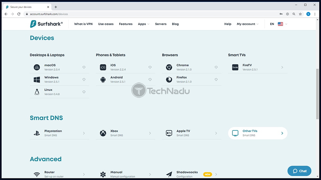Open Chrome three-dot menu
This screenshot has height=180, width=321.
(x=315, y=14)
